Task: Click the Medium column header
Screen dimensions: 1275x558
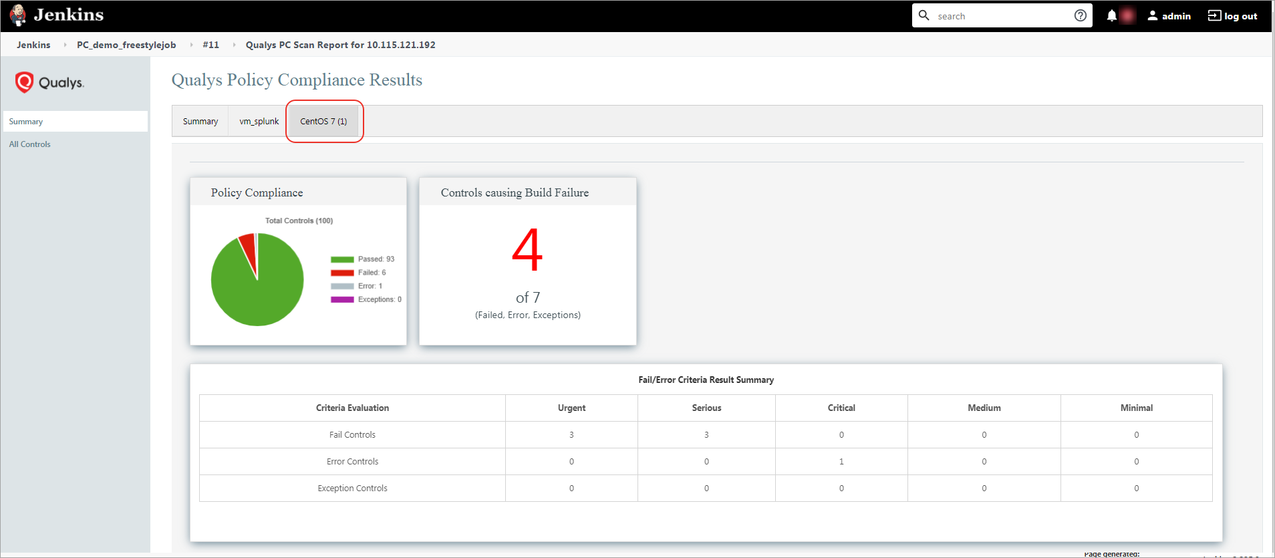Action: click(984, 408)
